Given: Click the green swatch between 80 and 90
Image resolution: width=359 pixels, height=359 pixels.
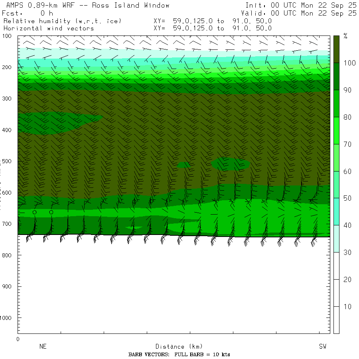Looking at the screenshot, I should coord(336,103).
